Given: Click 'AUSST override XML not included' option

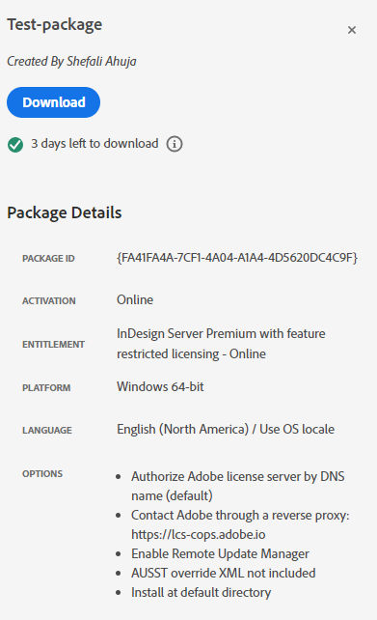Looking at the screenshot, I should pos(224,573).
